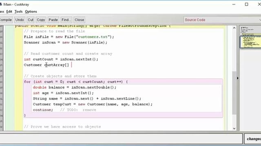Click the comment "// TODO: remove"
The width and height of the screenshot is (261, 146).
coord(78,110)
